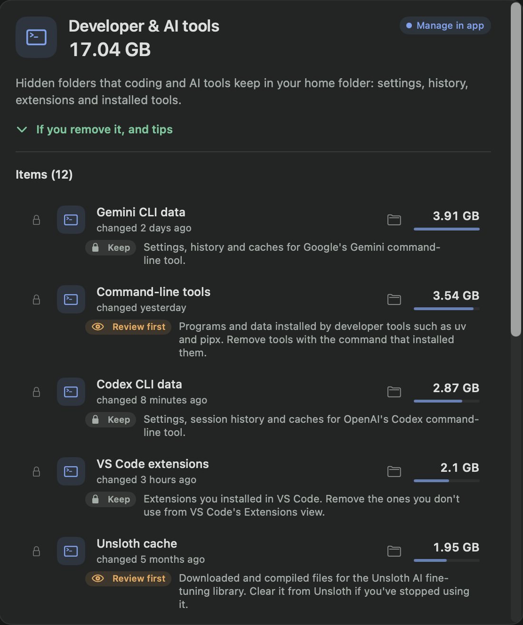Click the Gemini CLI data terminal icon
Image resolution: width=523 pixels, height=625 pixels.
coord(71,219)
